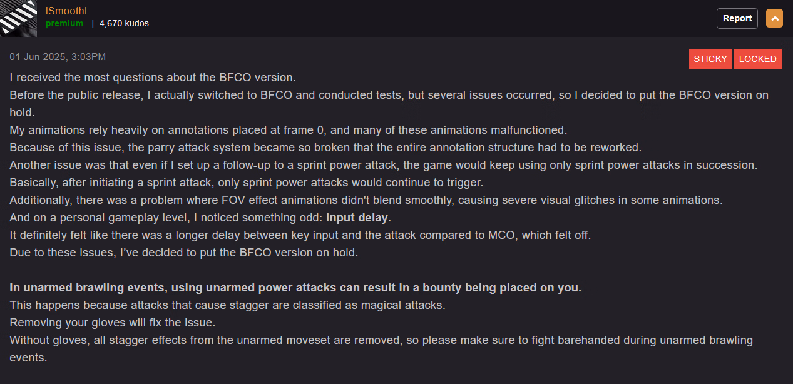Click the sentence comparing delay to MCO
Image resolution: width=793 pixels, height=384 pixels.
tap(300, 235)
